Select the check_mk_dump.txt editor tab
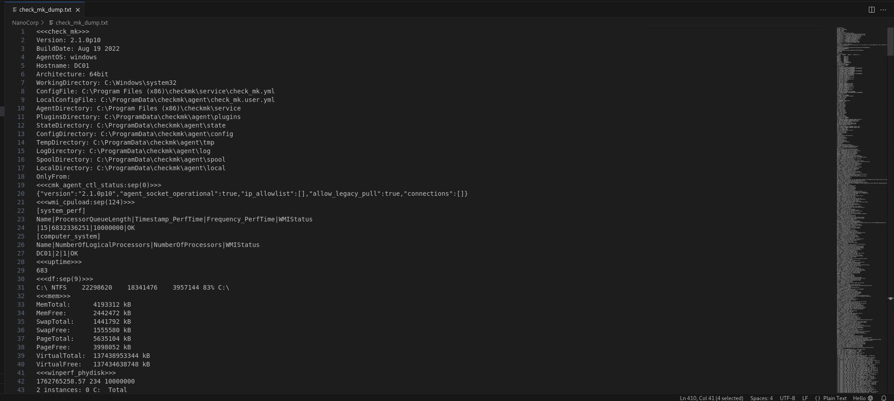This screenshot has width=894, height=401. [x=45, y=9]
